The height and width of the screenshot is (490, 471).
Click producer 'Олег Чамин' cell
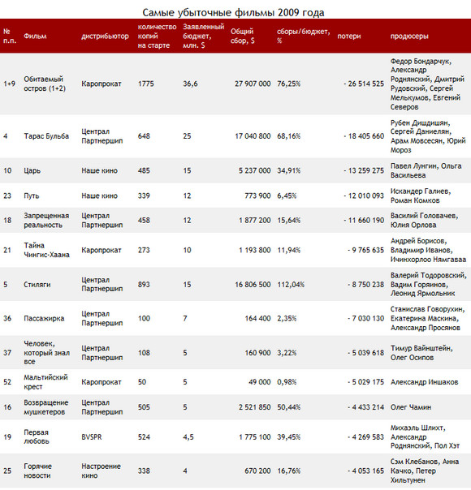[x=411, y=407]
